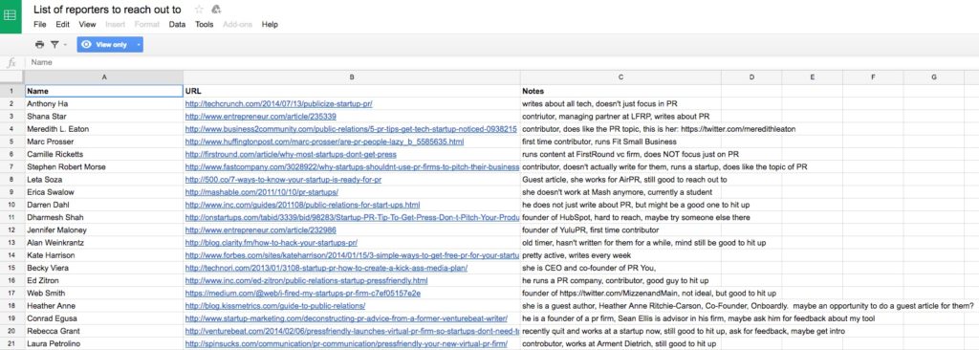This screenshot has height=350, width=979.
Task: Select the Shana Star cell
Action: coord(103,117)
